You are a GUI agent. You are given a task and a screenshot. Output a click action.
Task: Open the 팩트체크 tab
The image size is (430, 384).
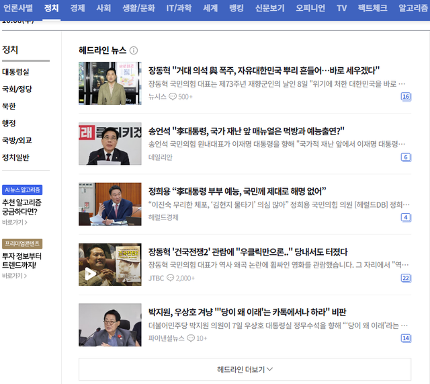click(x=373, y=8)
